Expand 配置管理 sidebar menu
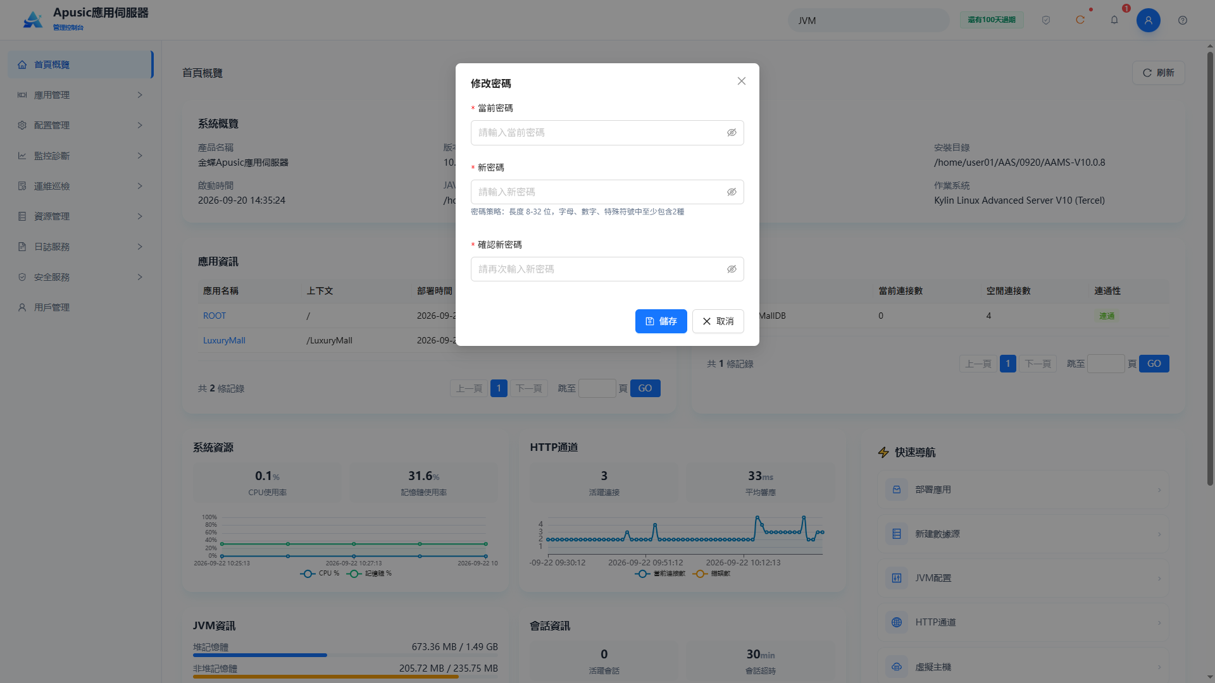Image resolution: width=1215 pixels, height=683 pixels. [80, 125]
